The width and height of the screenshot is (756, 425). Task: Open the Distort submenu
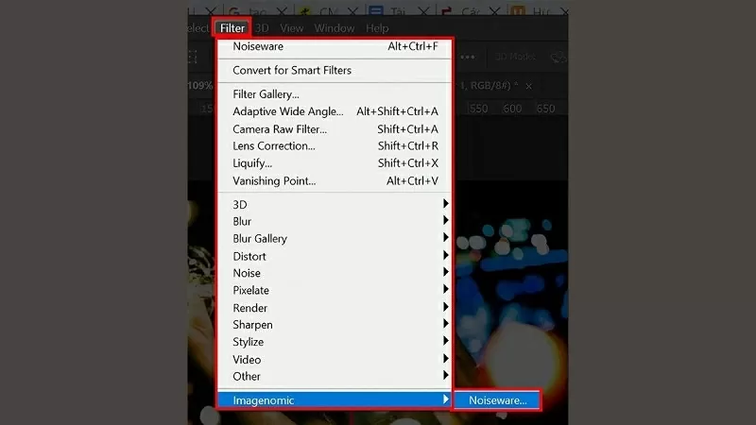(x=249, y=256)
